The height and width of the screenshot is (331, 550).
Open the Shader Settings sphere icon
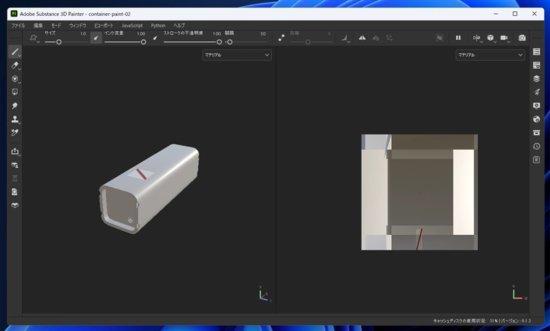click(x=536, y=119)
